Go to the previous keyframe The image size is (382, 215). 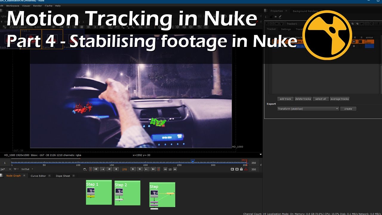tap(102, 169)
